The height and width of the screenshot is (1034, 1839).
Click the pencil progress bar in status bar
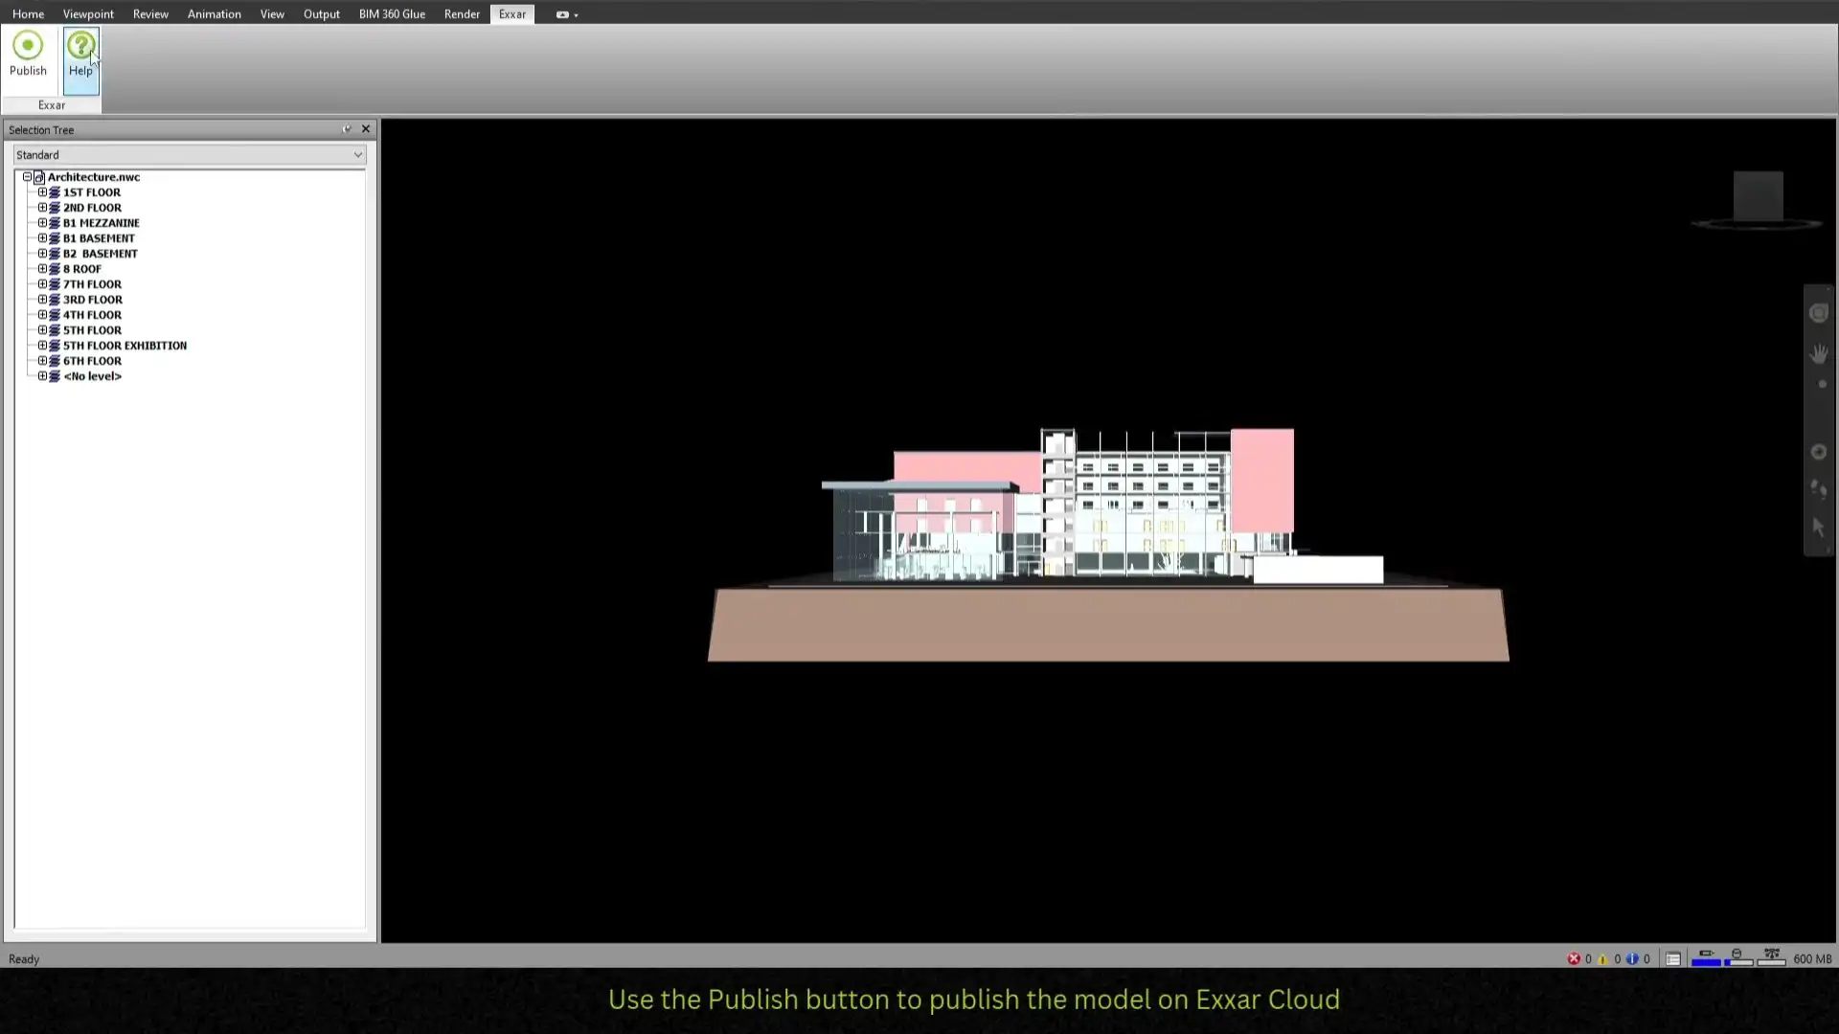[1706, 958]
